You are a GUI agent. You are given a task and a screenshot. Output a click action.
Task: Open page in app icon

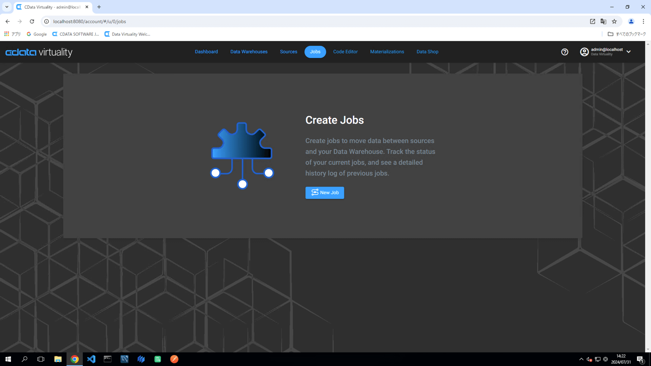592,21
